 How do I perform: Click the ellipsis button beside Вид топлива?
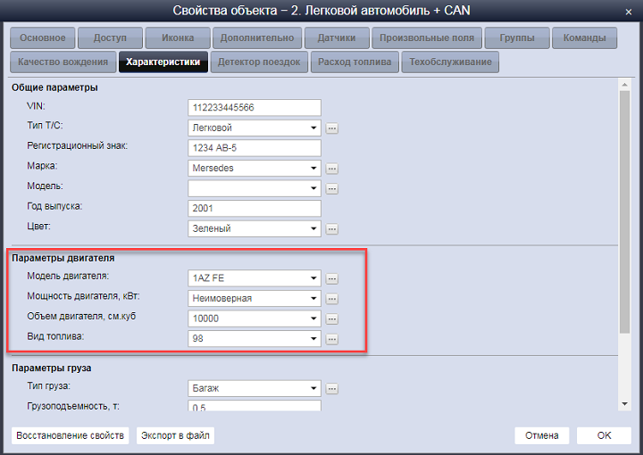tap(332, 339)
